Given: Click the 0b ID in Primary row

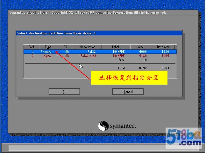Looking at the screenshot, I should coord(67,52).
